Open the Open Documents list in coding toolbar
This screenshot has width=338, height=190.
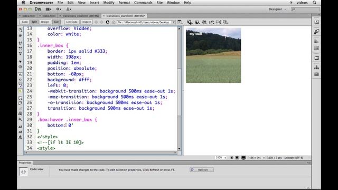(20, 30)
